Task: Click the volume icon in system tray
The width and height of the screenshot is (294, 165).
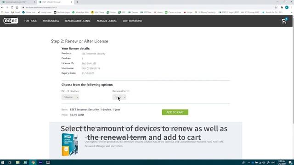Action: 264,163
